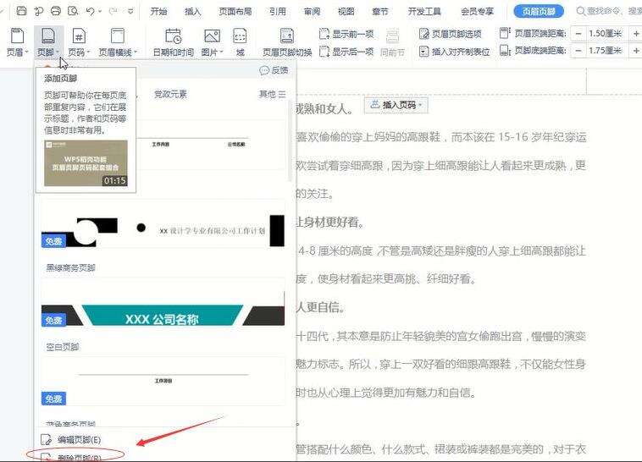The width and height of the screenshot is (642, 462).
Task: Switch to the 插入 ribbon tab
Action: [193, 12]
